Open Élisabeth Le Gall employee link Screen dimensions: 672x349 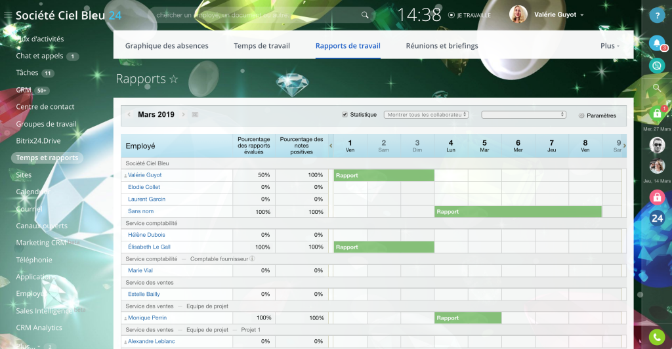149,247
